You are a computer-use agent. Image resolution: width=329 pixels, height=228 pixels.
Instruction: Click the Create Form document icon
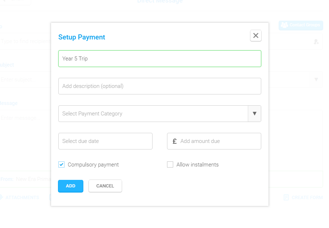click(x=286, y=197)
